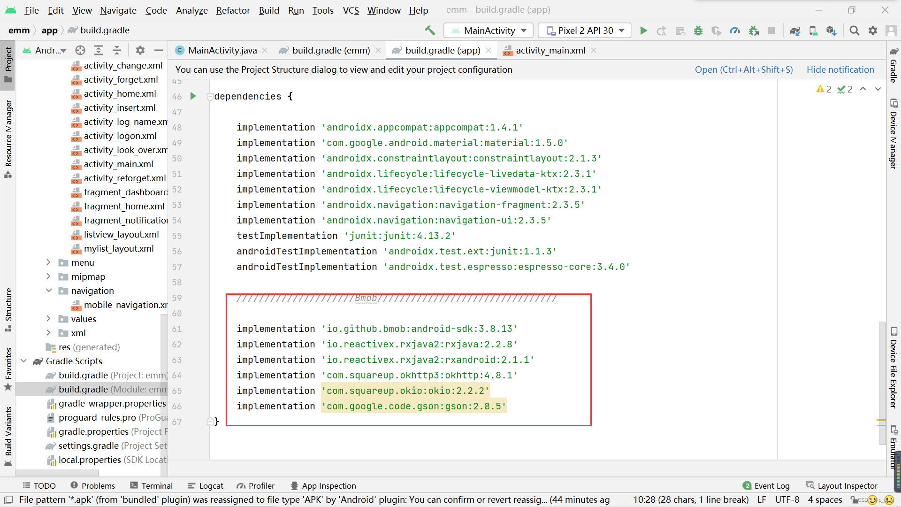The image size is (901, 507).
Task: Click the Make Project hammer icon
Action: (x=429, y=31)
